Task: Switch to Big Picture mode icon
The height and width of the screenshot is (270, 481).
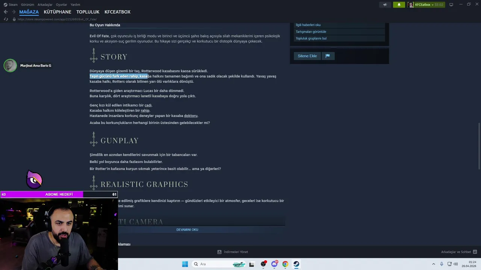Action: pos(451,4)
